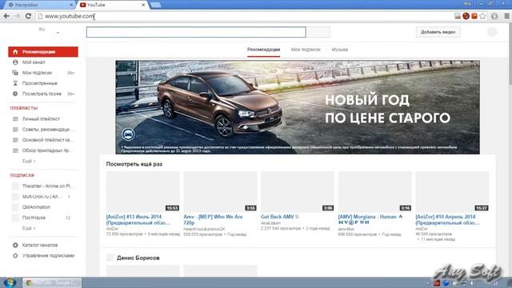The height and width of the screenshot is (288, 512).
Task: Click the orange square extension icon
Action: (x=474, y=16)
